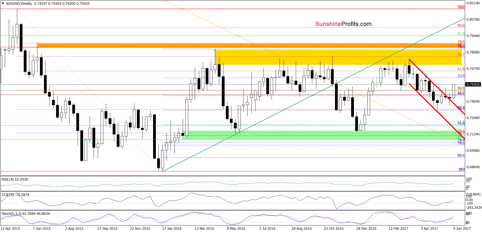Select the Stoch(5,3,3) 61.3584 46.8634 label
482x232 pixels.
(26, 214)
